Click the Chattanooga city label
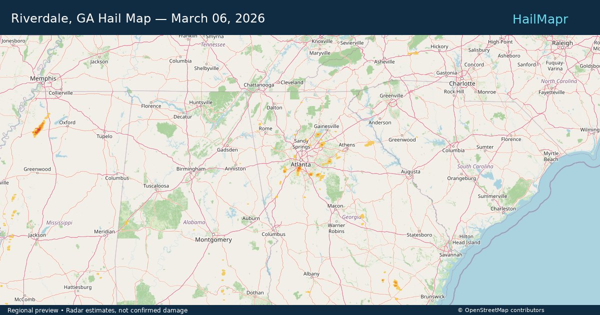 pyautogui.click(x=258, y=85)
